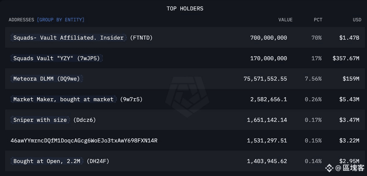
Task: Click the 7.56% percentage cell
Action: pos(313,79)
